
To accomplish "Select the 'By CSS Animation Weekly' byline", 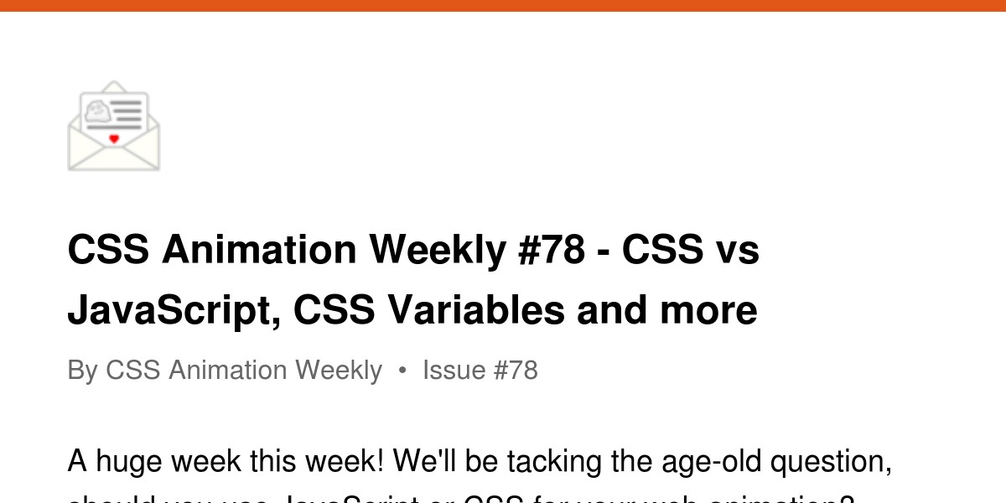I will pos(225,370).
